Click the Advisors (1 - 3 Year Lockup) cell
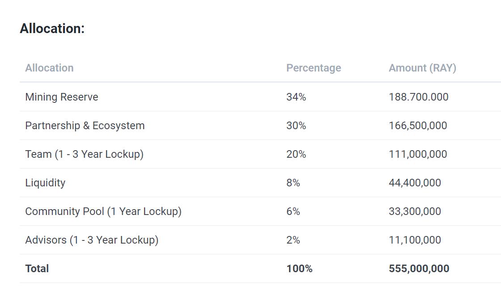The height and width of the screenshot is (299, 501). coord(92,240)
